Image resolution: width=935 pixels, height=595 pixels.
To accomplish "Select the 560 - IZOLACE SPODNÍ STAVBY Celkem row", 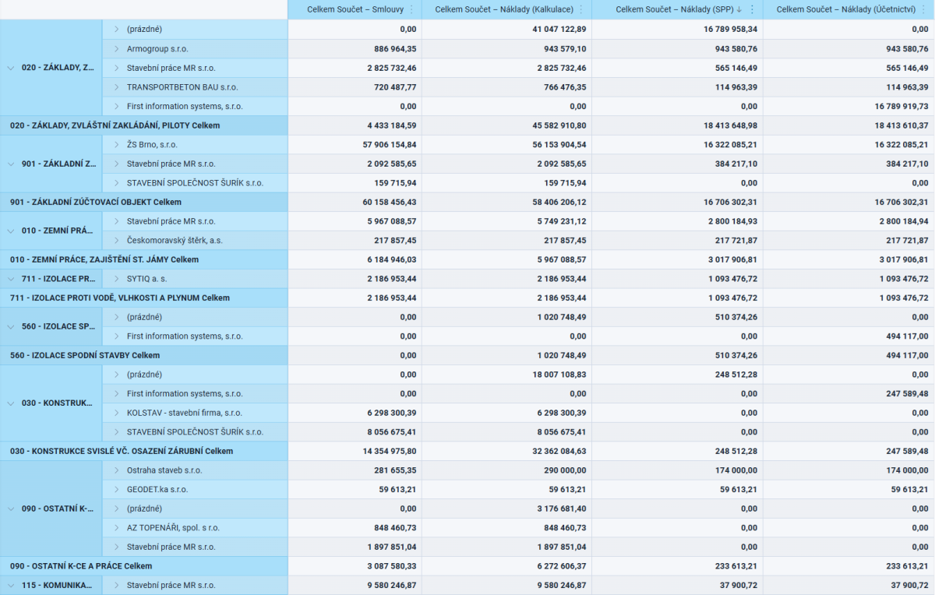I will (467, 355).
